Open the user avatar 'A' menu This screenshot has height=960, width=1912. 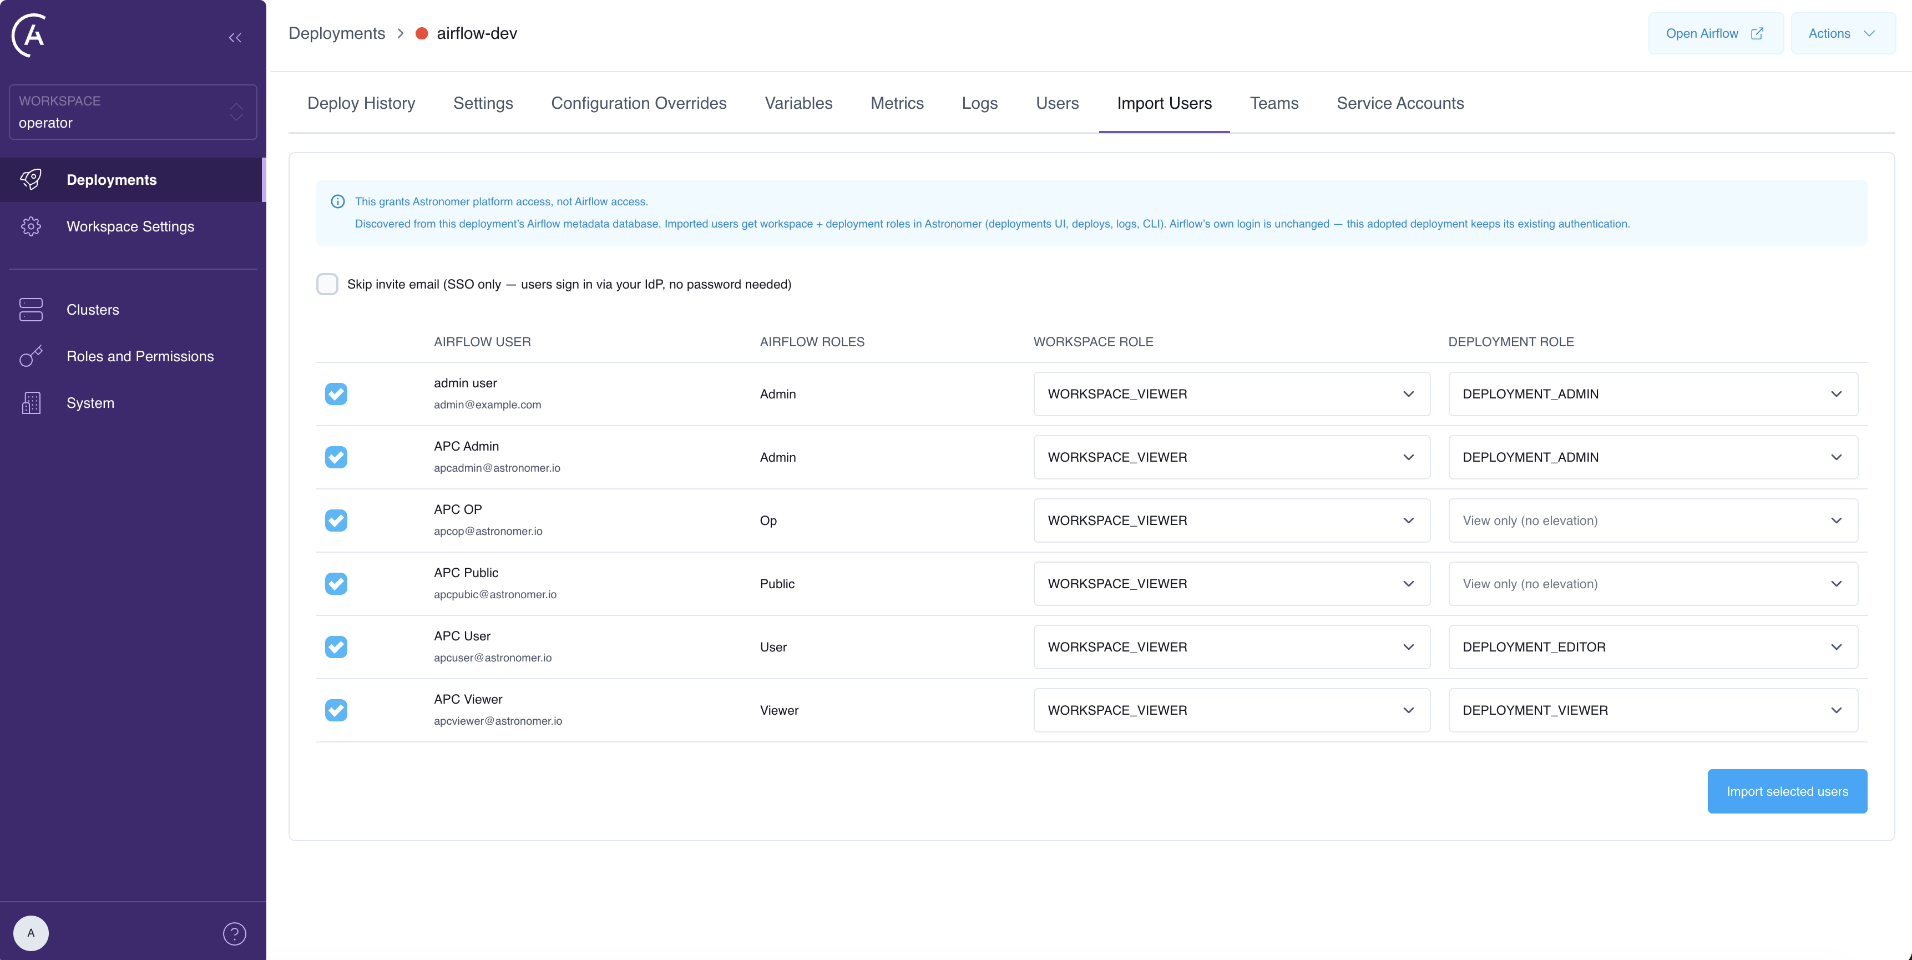[31, 932]
